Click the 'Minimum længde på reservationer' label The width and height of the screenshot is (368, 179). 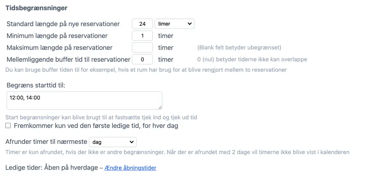pyautogui.click(x=57, y=36)
